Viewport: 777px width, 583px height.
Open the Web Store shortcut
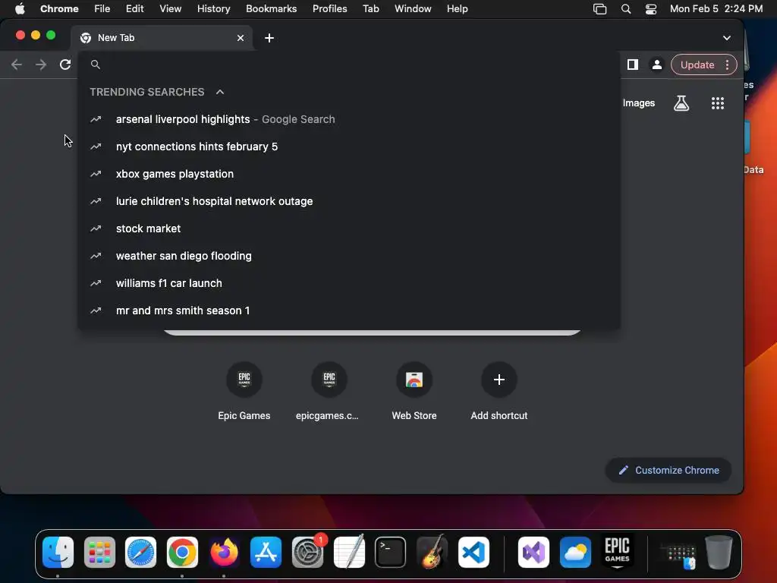(414, 392)
